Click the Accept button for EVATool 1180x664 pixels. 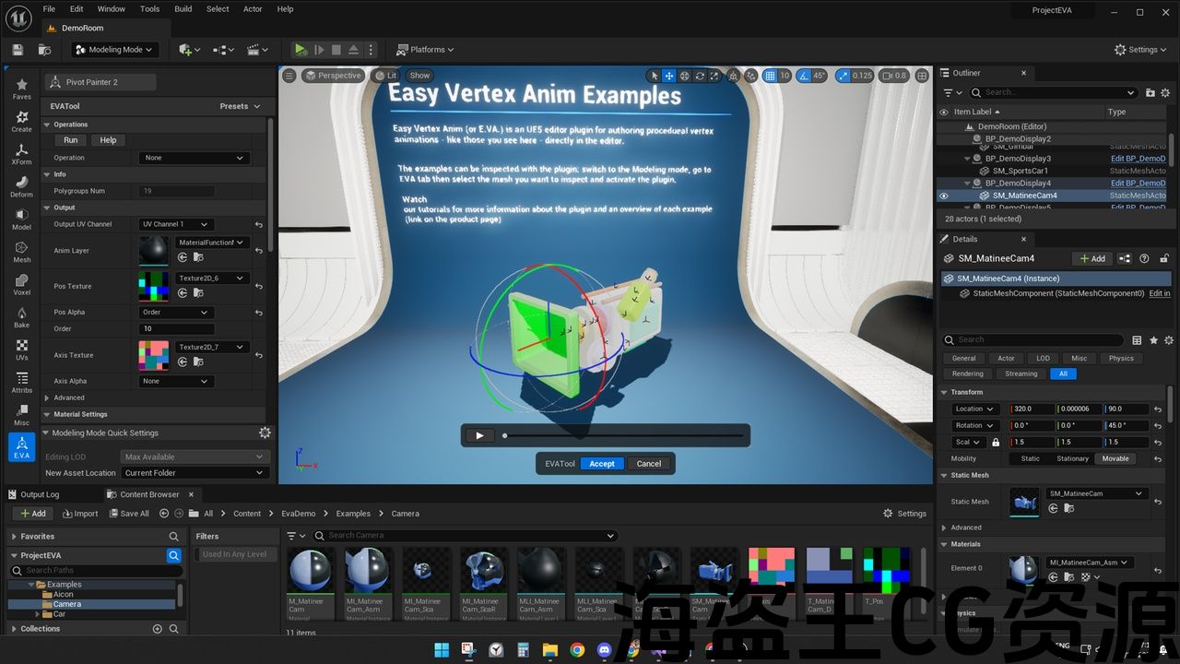pyautogui.click(x=601, y=464)
